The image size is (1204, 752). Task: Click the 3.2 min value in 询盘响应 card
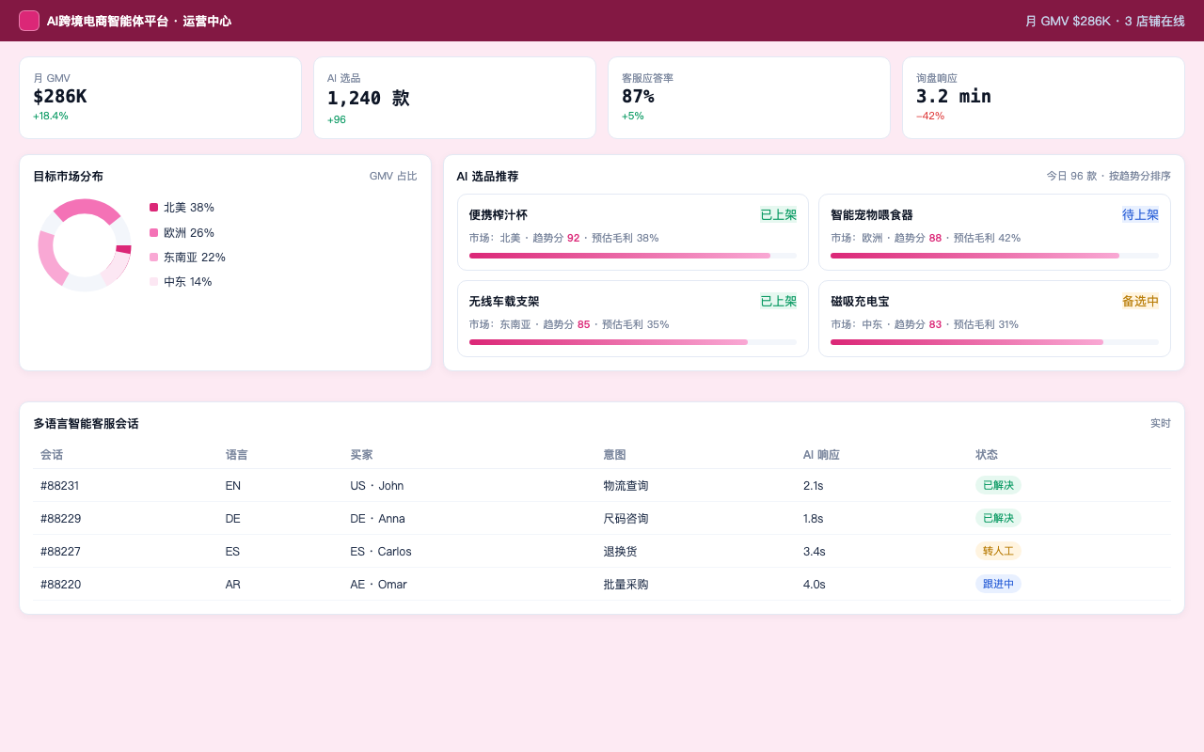[954, 96]
